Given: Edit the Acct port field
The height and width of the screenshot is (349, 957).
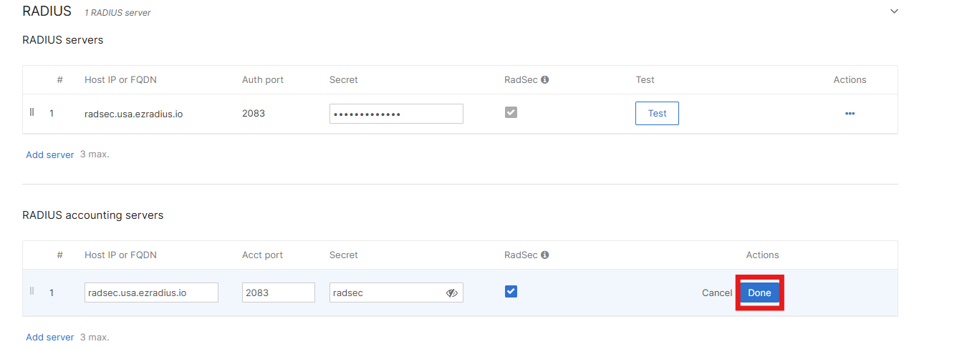Looking at the screenshot, I should point(279,293).
